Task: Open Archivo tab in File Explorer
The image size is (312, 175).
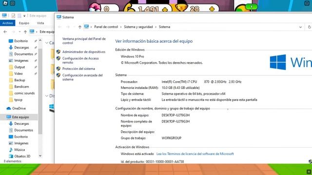Action: tap(8, 23)
